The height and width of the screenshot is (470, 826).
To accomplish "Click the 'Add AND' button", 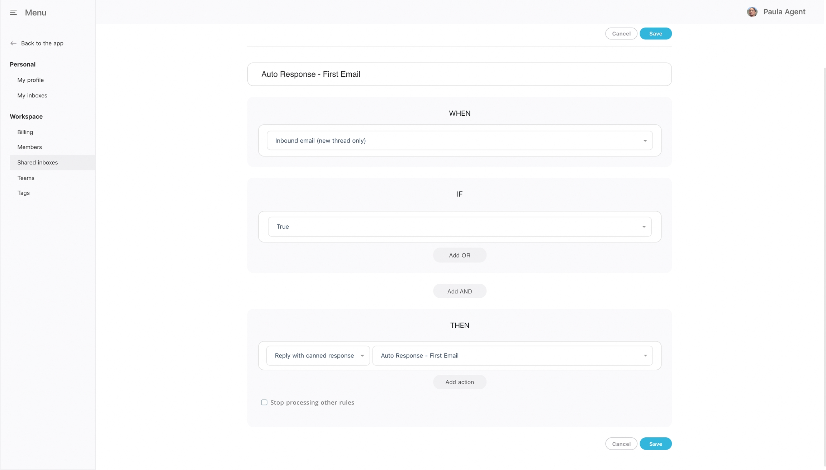I will [x=459, y=291].
